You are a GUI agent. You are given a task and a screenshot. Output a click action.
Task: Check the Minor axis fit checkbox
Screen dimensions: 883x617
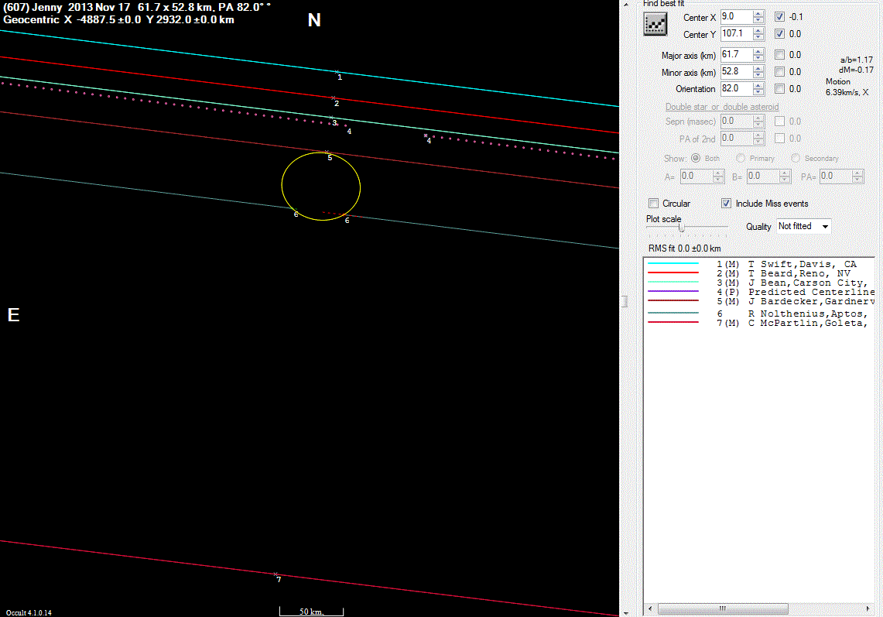click(x=779, y=71)
